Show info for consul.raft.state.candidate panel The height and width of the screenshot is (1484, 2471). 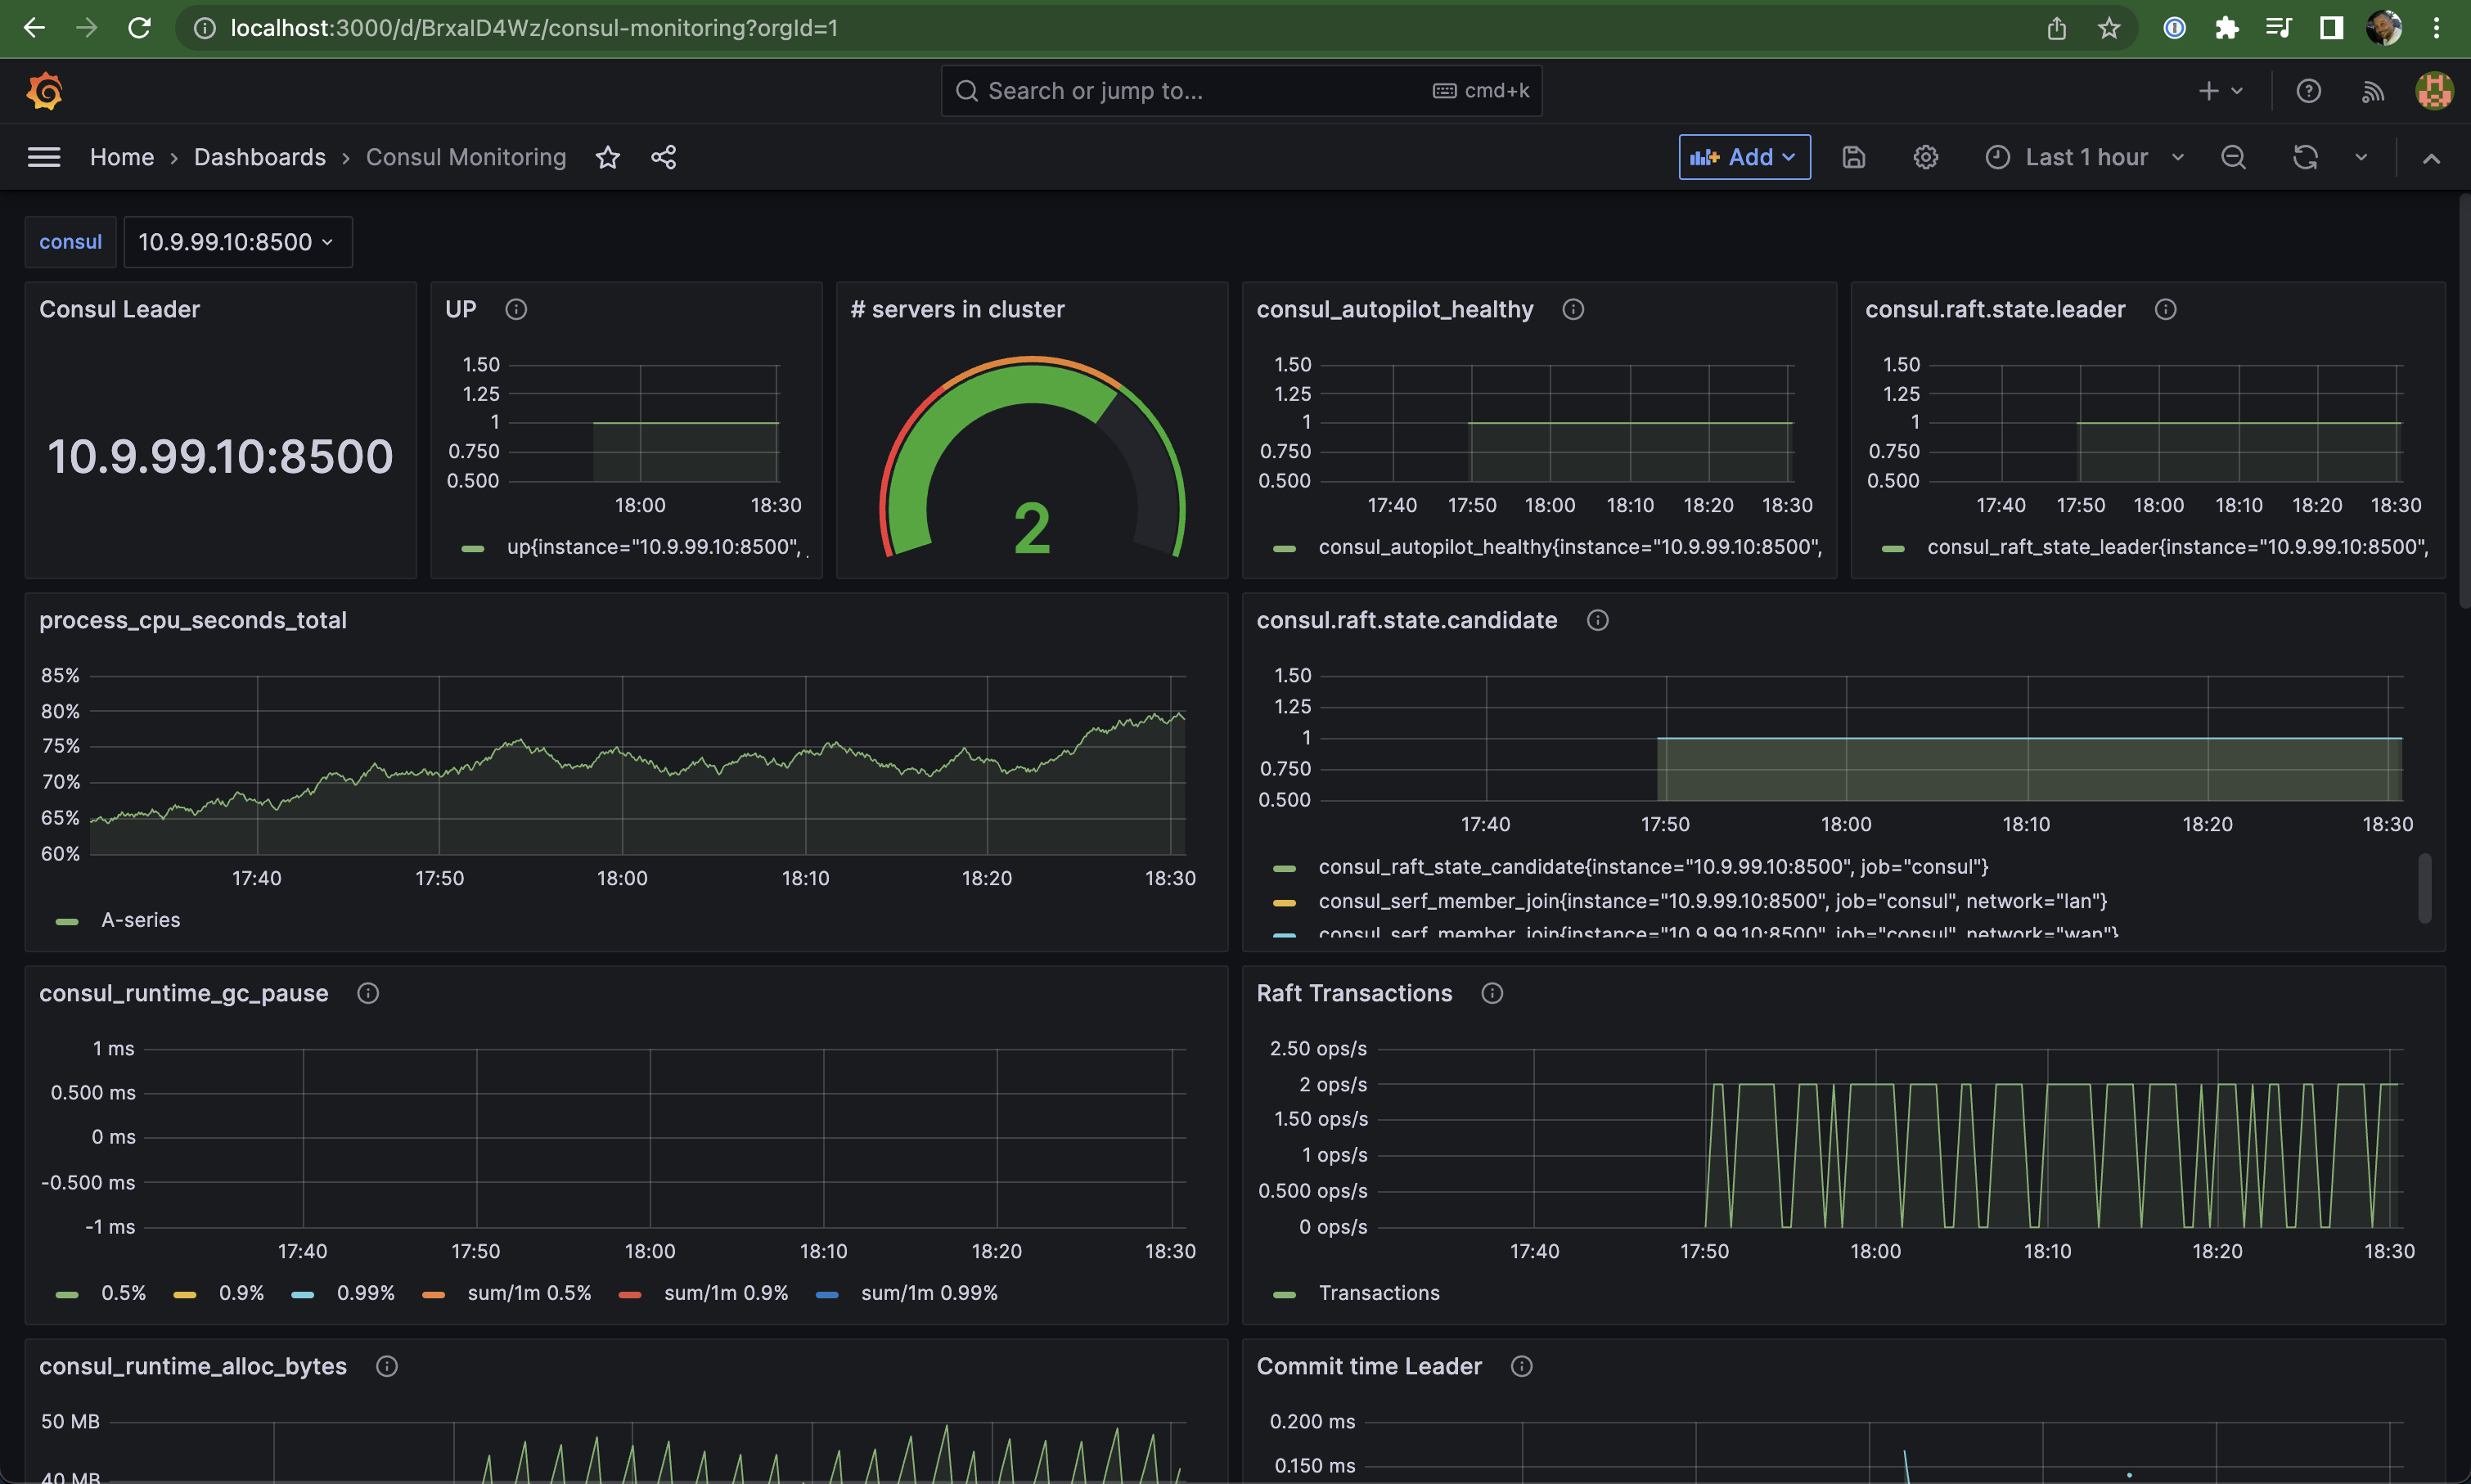coord(1598,620)
